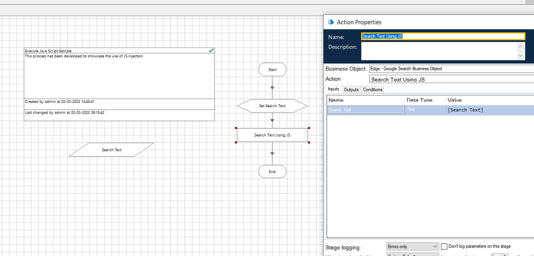This screenshot has width=534, height=256.
Task: Enable Don't log parameters on this stage
Action: [x=444, y=246]
